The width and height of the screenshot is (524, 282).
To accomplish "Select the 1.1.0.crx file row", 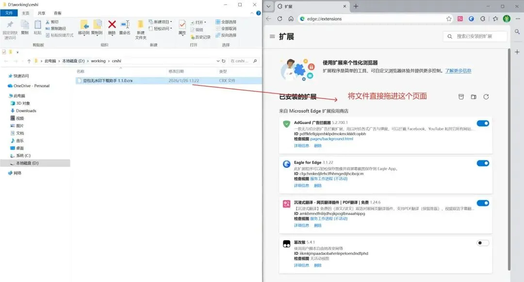I will 168,80.
